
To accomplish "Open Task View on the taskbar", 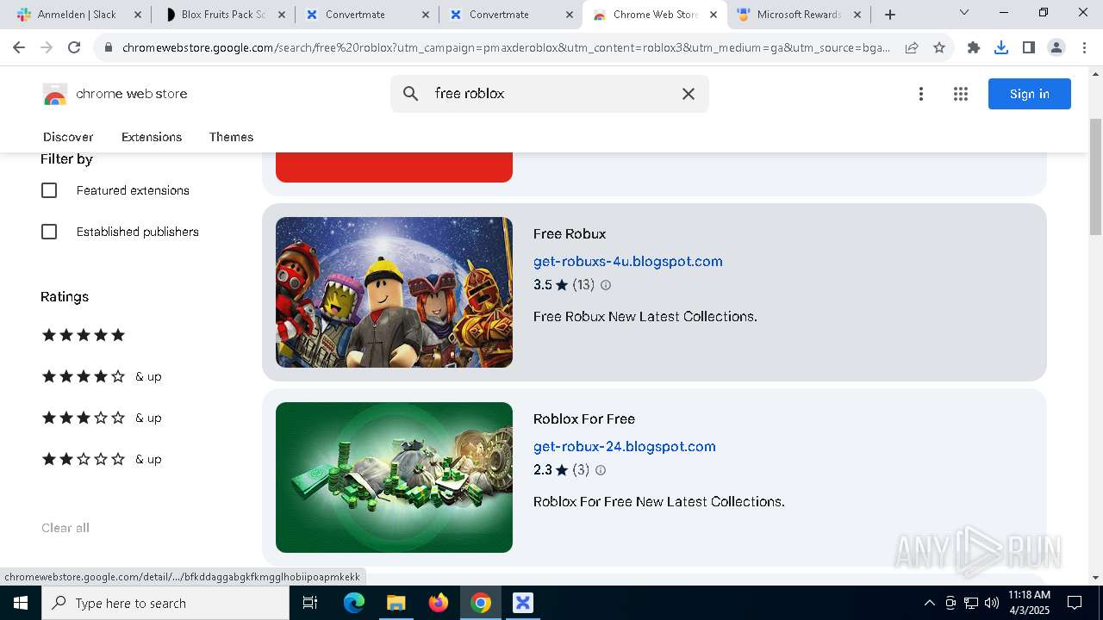I will [310, 603].
